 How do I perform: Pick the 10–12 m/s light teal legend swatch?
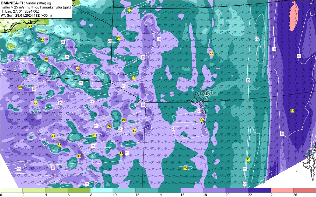(124, 190)
